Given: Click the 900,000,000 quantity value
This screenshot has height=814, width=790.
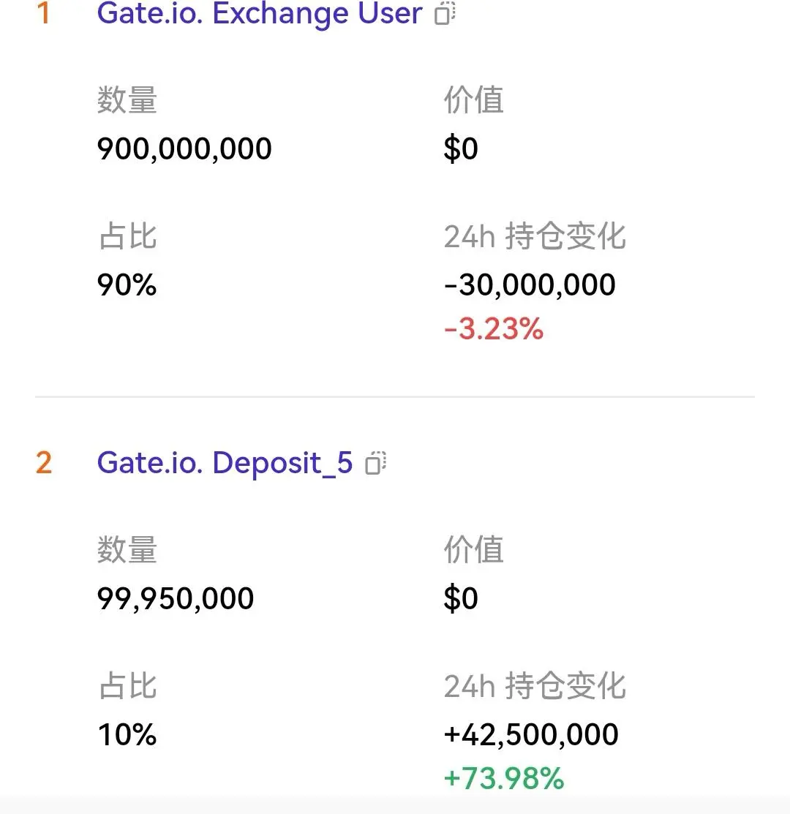Looking at the screenshot, I should click(184, 148).
